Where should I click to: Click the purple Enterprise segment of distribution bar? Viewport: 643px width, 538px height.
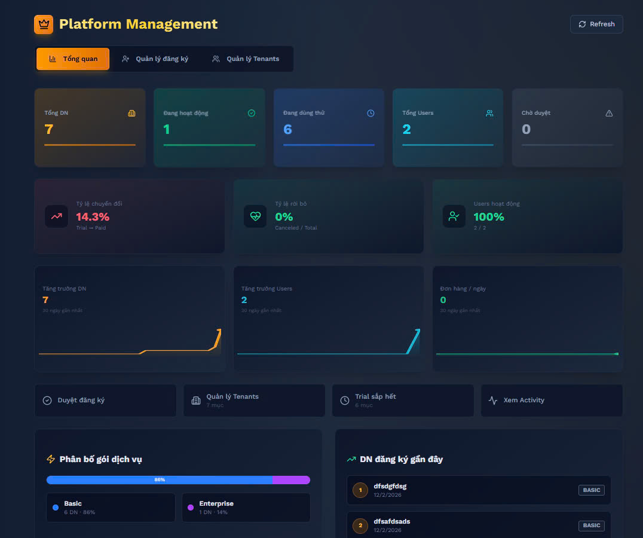click(291, 479)
